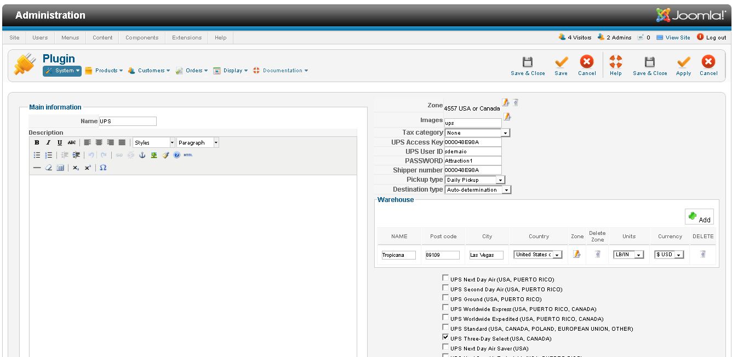Open the Content menu
The image size is (732, 357).
[102, 38]
